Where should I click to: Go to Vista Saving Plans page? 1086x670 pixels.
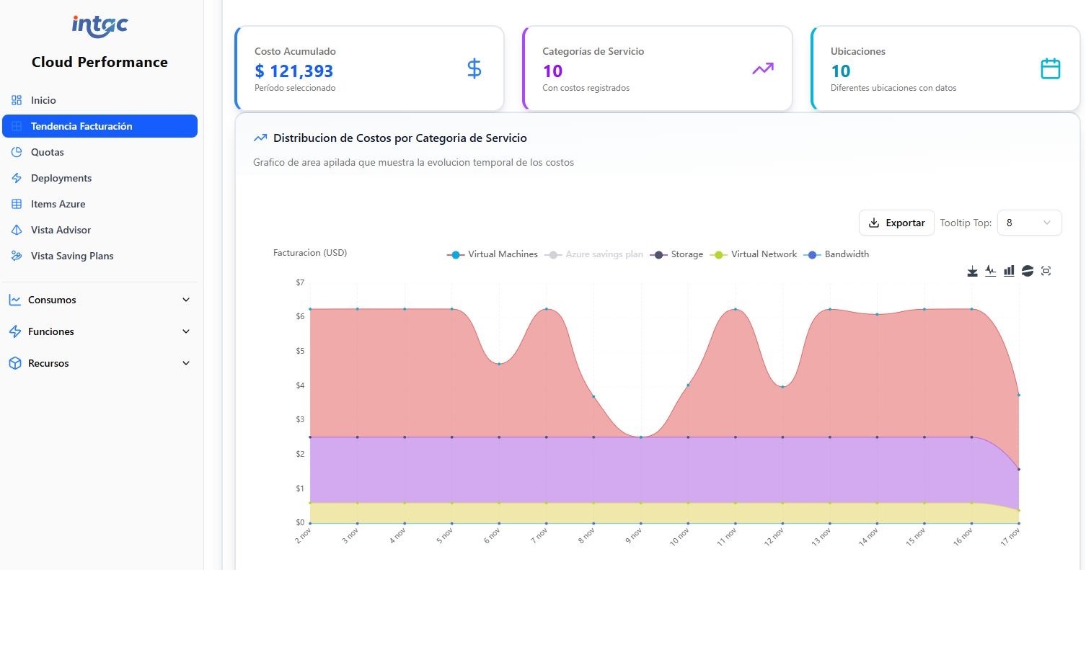point(72,256)
